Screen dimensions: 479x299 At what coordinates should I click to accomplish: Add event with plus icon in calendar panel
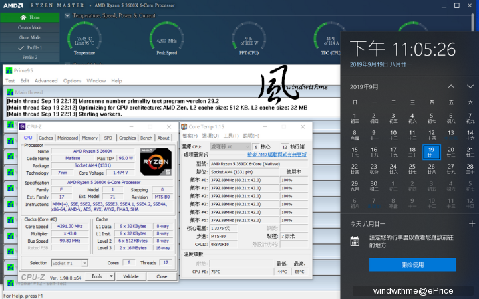tap(472, 224)
